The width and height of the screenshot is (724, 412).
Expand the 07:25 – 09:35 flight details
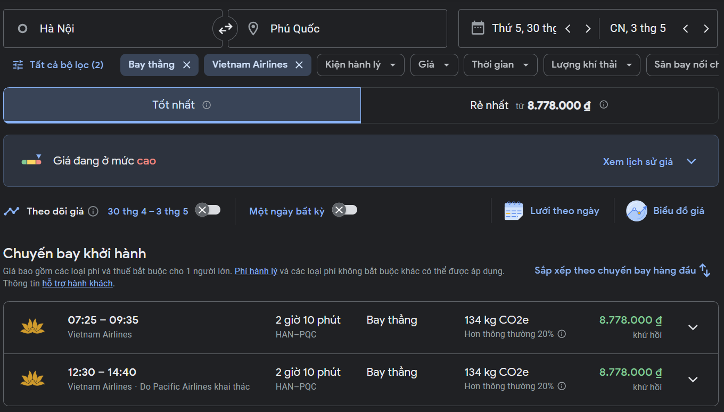click(x=693, y=327)
